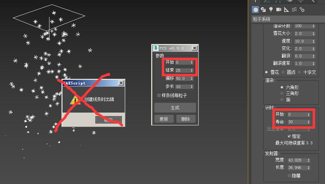Click the 翻滚速率 spinner arrows
The image size is (325, 184).
[313, 64]
